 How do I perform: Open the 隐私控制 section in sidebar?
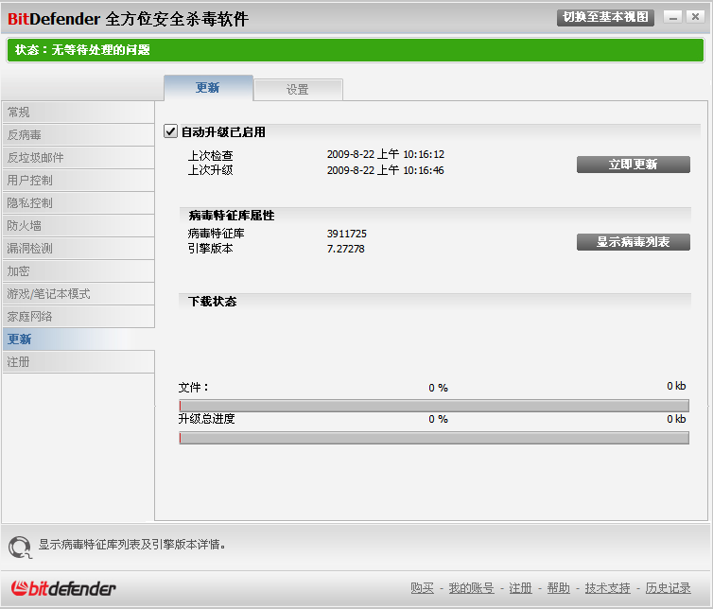tap(78, 203)
